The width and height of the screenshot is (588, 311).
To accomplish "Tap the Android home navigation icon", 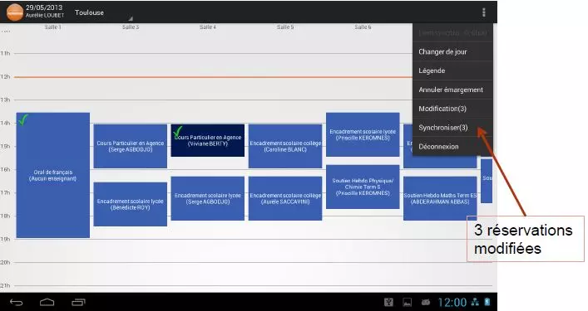I will tap(47, 302).
